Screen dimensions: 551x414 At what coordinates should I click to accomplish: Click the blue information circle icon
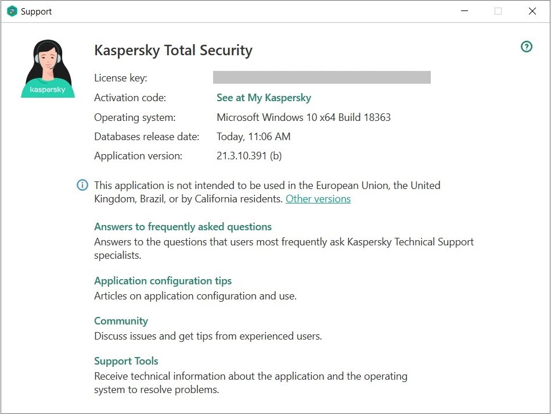pyautogui.click(x=82, y=185)
